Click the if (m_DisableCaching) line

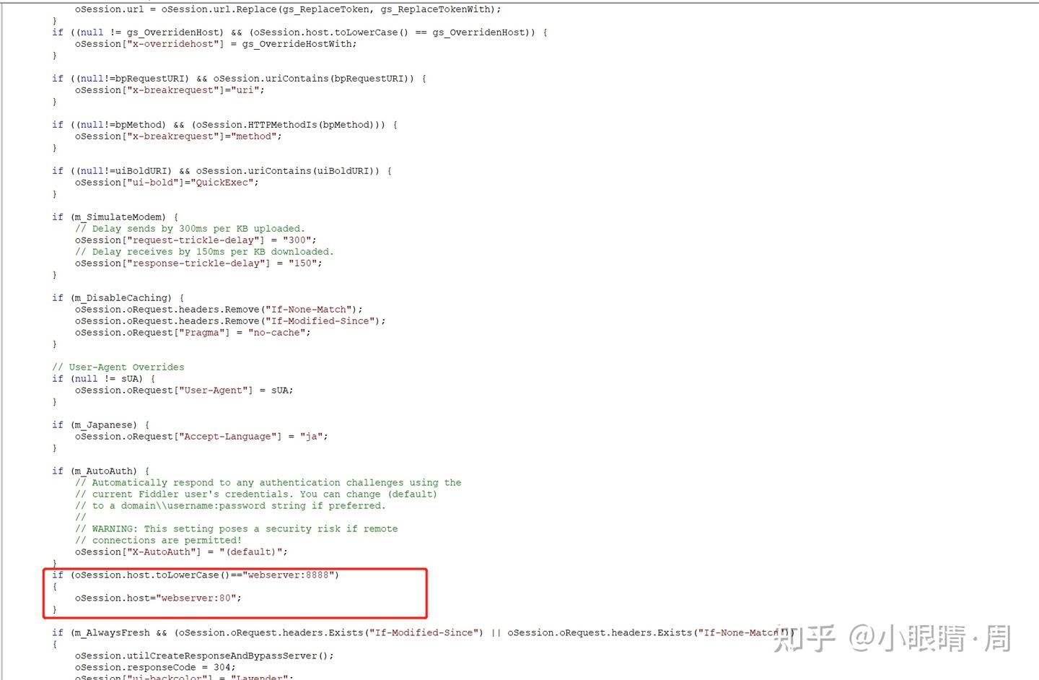tap(118, 298)
